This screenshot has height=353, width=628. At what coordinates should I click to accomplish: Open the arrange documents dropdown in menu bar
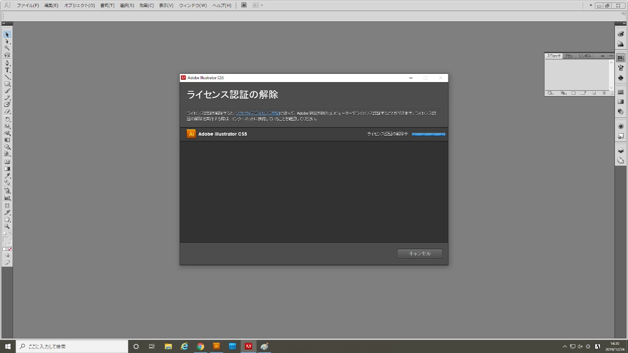coord(257,5)
